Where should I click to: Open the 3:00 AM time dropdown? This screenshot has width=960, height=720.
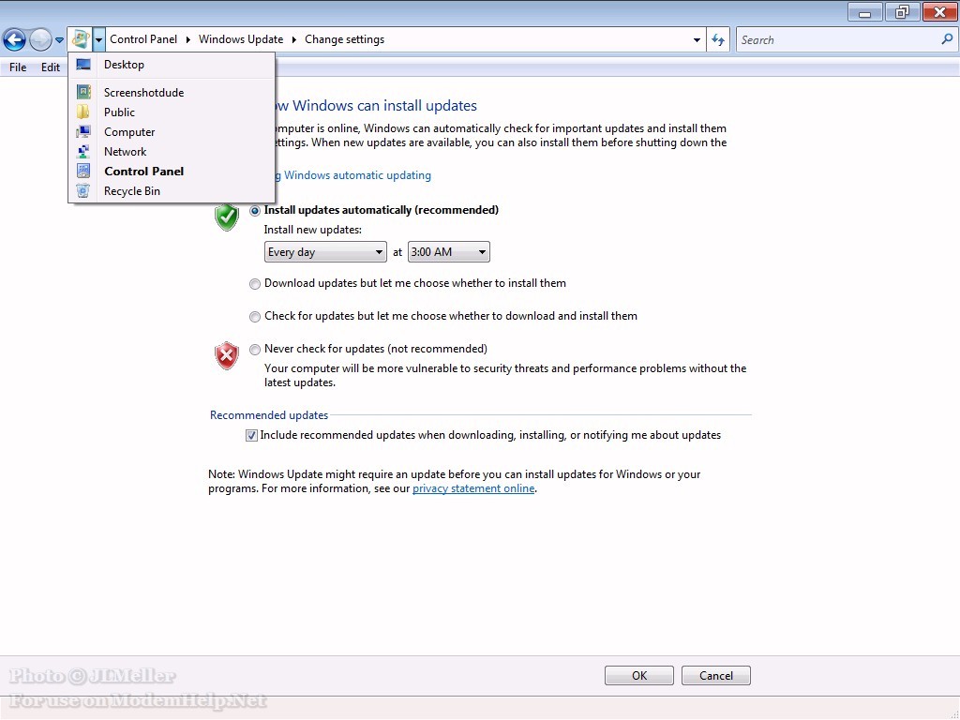tap(449, 251)
